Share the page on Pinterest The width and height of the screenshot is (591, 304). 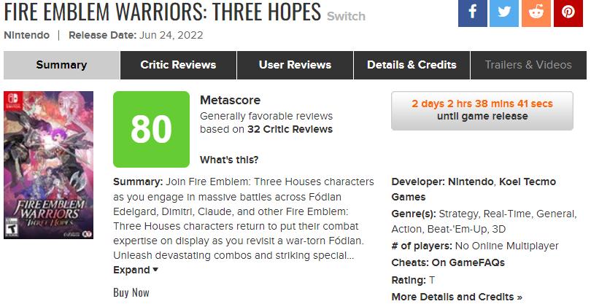(x=568, y=12)
